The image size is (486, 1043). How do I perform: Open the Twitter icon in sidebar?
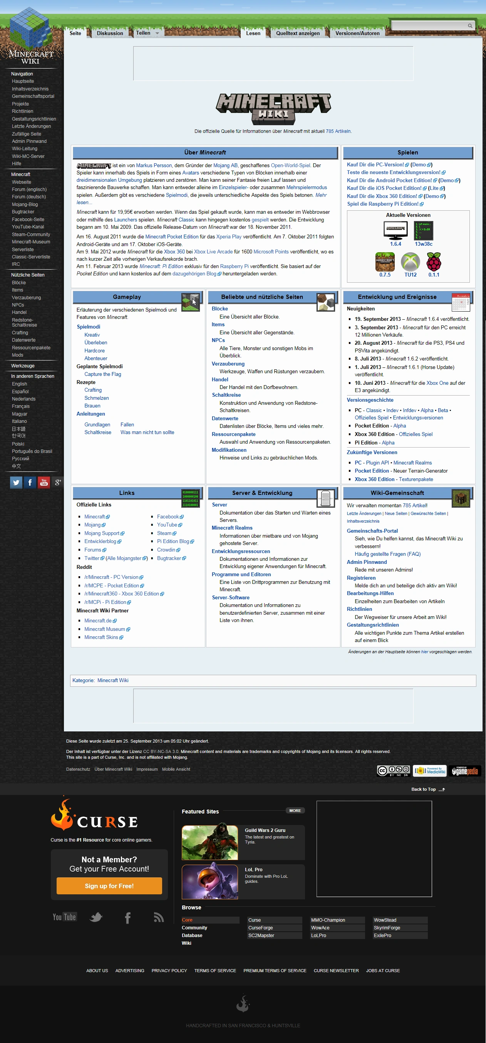16,482
